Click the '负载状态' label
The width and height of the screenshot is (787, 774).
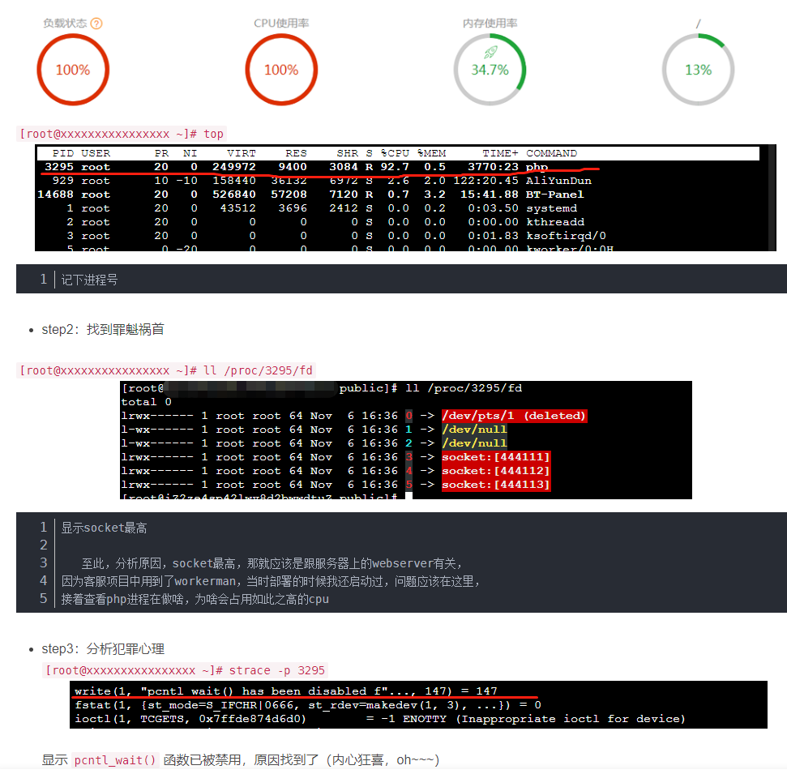pyautogui.click(x=65, y=24)
